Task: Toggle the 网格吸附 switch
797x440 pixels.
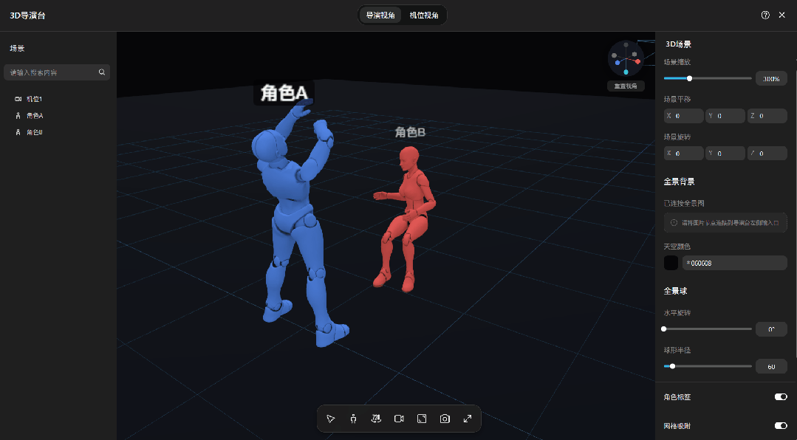Action: [x=781, y=426]
